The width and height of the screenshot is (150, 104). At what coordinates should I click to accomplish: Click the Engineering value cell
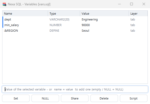pyautogui.click(x=90, y=19)
